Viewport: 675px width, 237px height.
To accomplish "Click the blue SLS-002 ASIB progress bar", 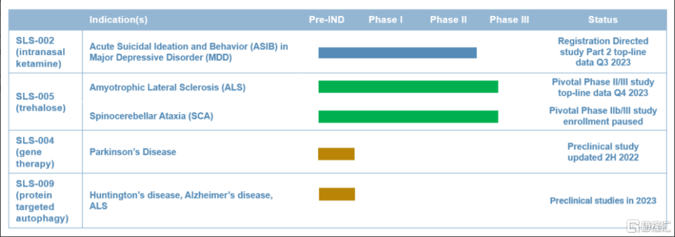I will point(397,53).
